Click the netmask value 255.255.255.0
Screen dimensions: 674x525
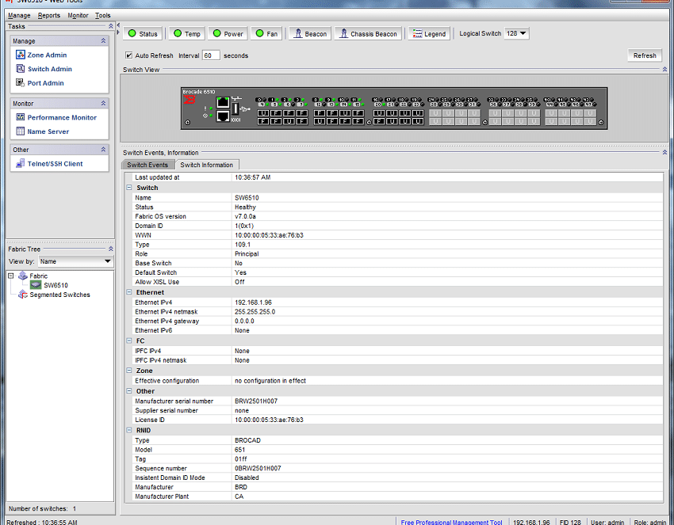click(255, 312)
